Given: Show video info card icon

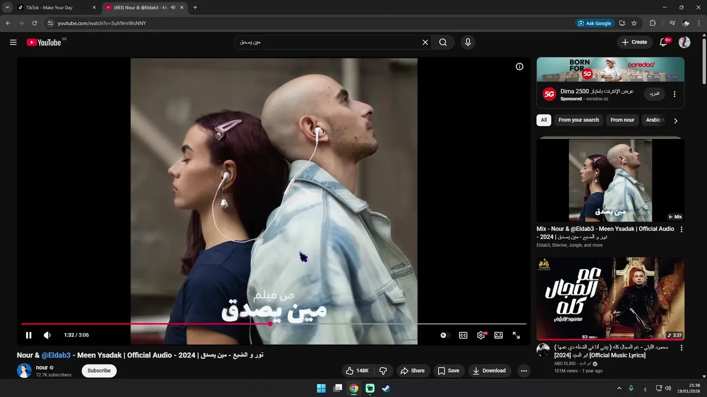Looking at the screenshot, I should coord(520,67).
